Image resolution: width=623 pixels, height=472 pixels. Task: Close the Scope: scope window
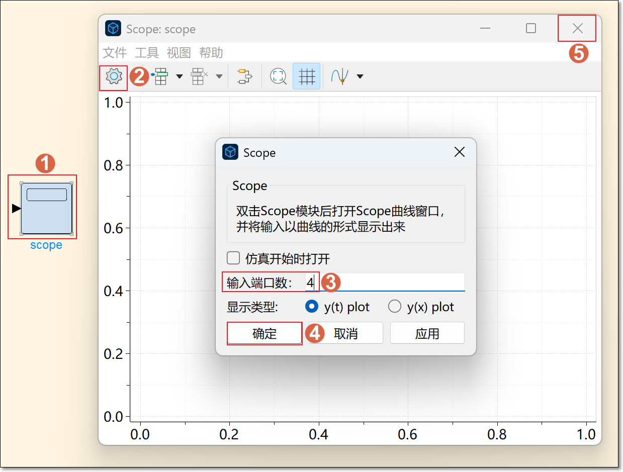[577, 29]
